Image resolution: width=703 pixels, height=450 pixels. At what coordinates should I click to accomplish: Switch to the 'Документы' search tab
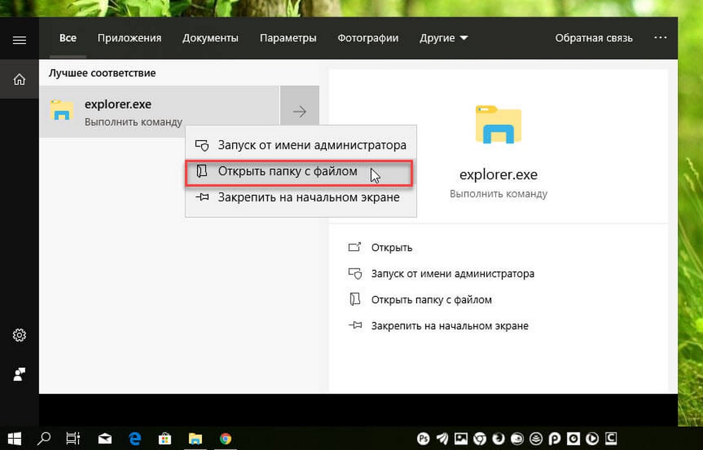[x=210, y=37]
